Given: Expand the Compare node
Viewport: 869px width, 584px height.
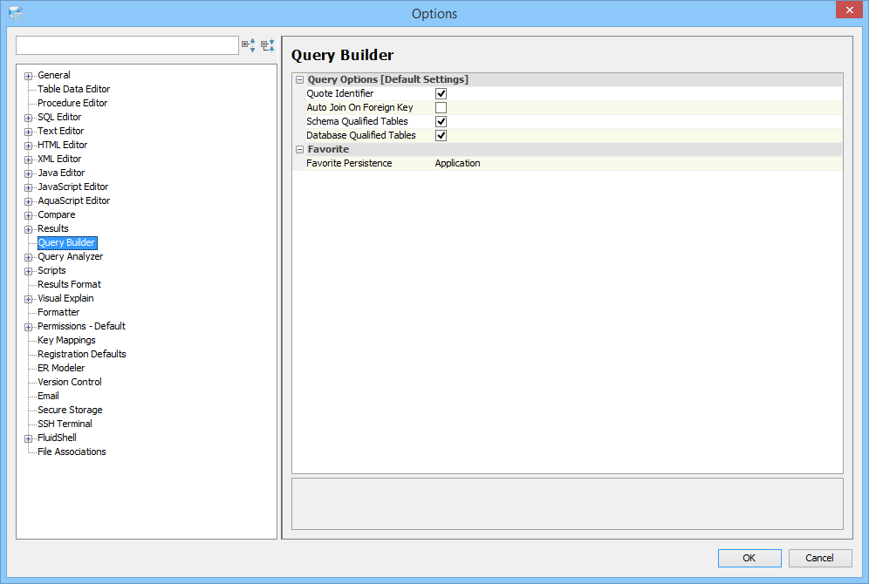Looking at the screenshot, I should (28, 216).
